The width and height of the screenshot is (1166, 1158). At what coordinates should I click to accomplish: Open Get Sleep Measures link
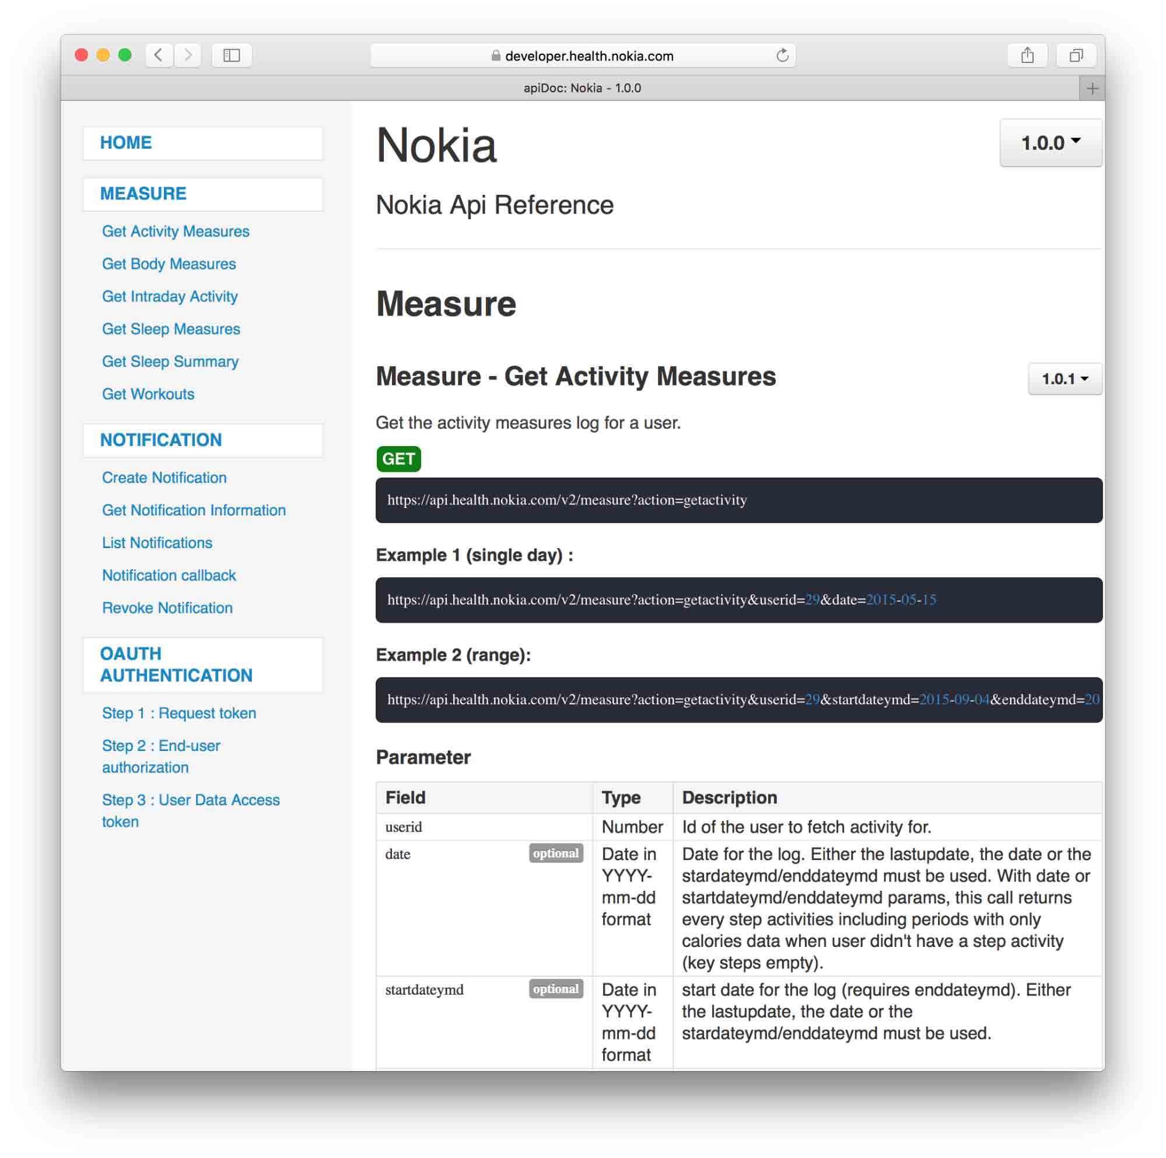tap(171, 329)
